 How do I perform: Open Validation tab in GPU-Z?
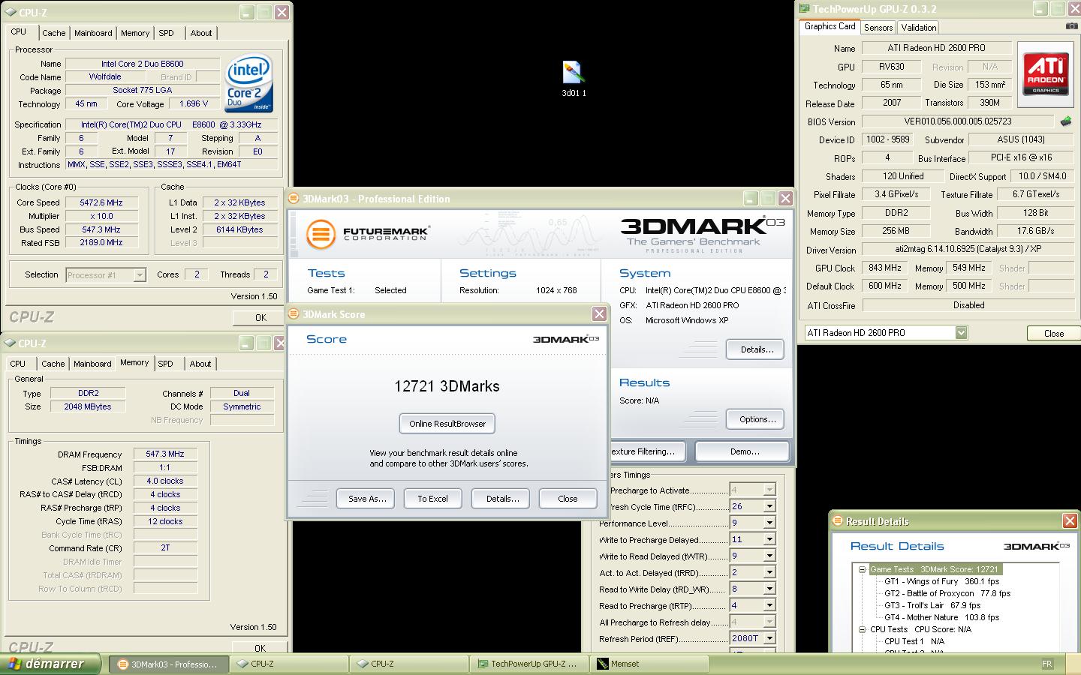(919, 27)
